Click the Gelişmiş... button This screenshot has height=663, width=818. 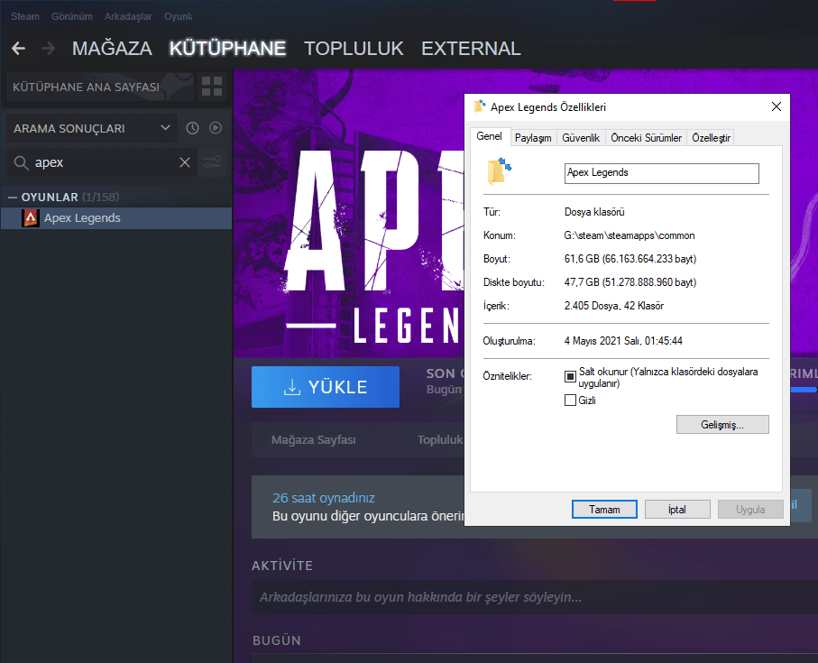point(722,425)
